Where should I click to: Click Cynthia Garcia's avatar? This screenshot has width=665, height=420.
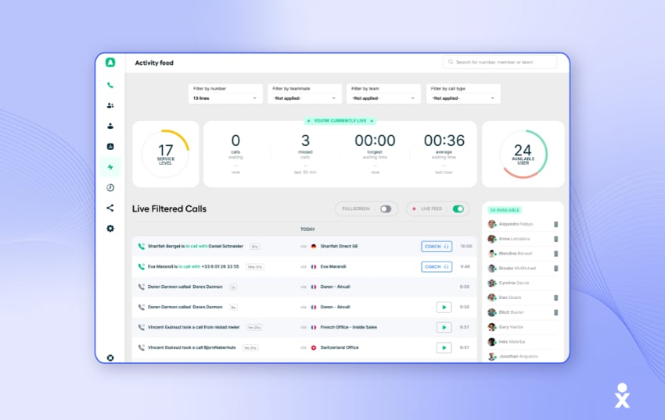pyautogui.click(x=492, y=283)
